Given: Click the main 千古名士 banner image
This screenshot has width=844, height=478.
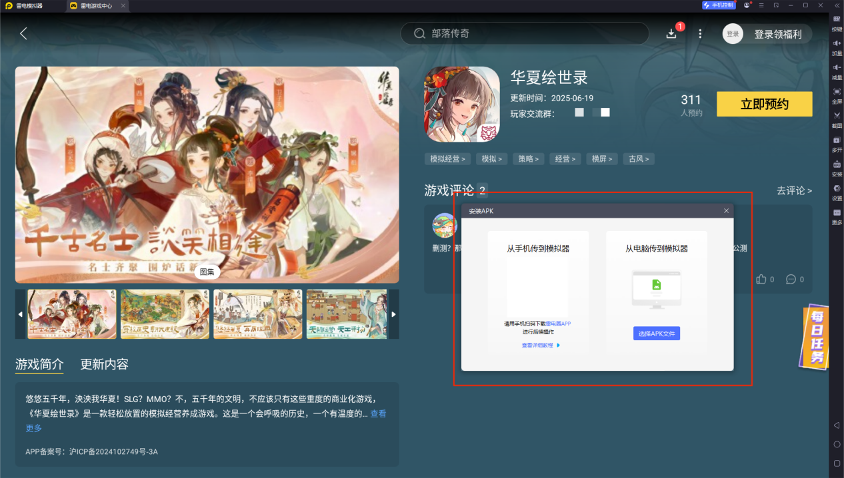Looking at the screenshot, I should (207, 174).
